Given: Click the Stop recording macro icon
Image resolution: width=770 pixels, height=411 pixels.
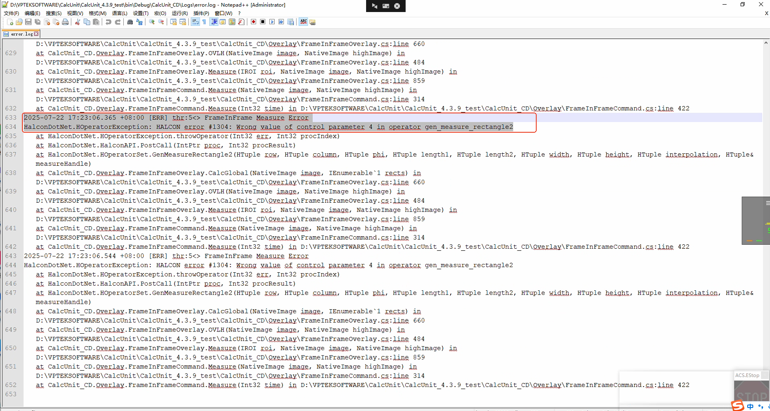Looking at the screenshot, I should click(x=263, y=22).
